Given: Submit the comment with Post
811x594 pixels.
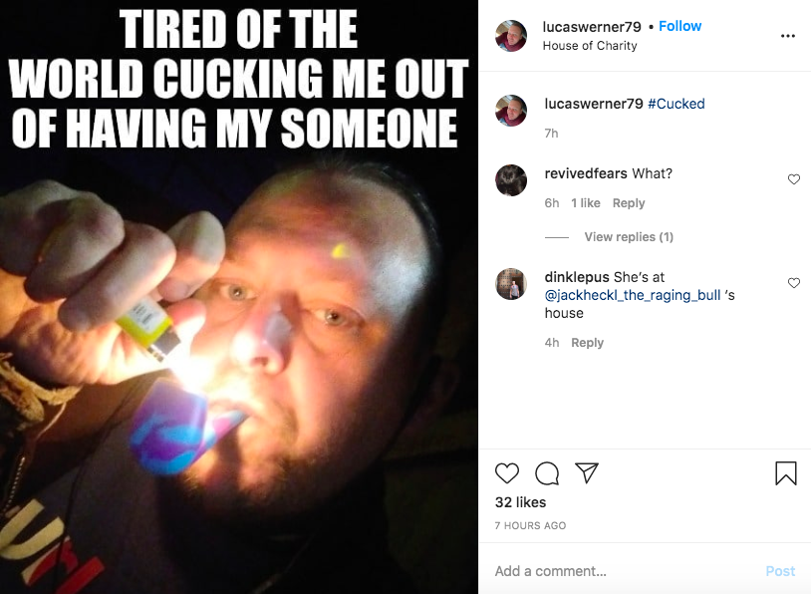Looking at the screenshot, I should [x=780, y=571].
